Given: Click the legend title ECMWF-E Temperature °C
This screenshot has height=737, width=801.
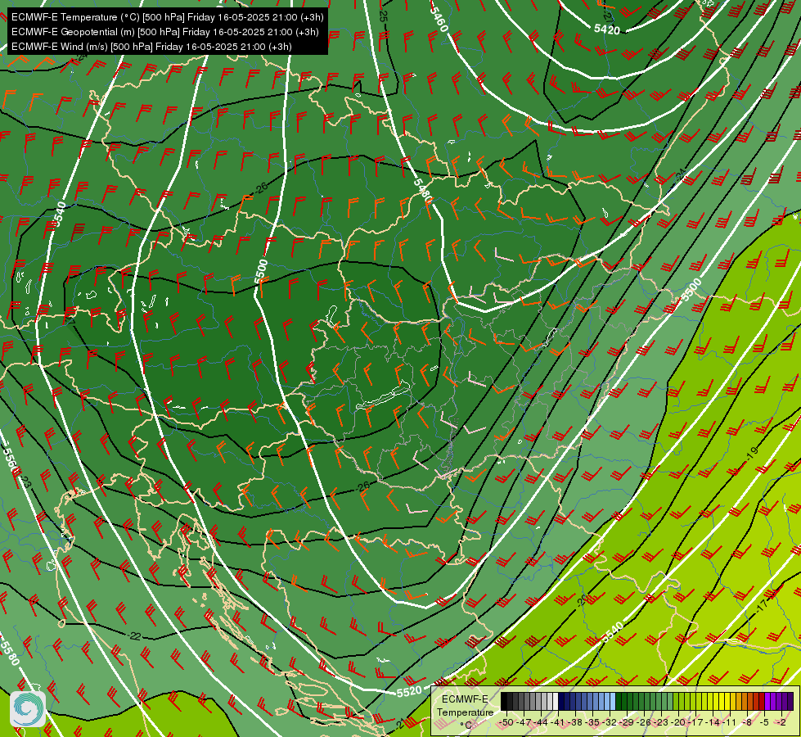Looking at the screenshot, I should click(466, 712).
